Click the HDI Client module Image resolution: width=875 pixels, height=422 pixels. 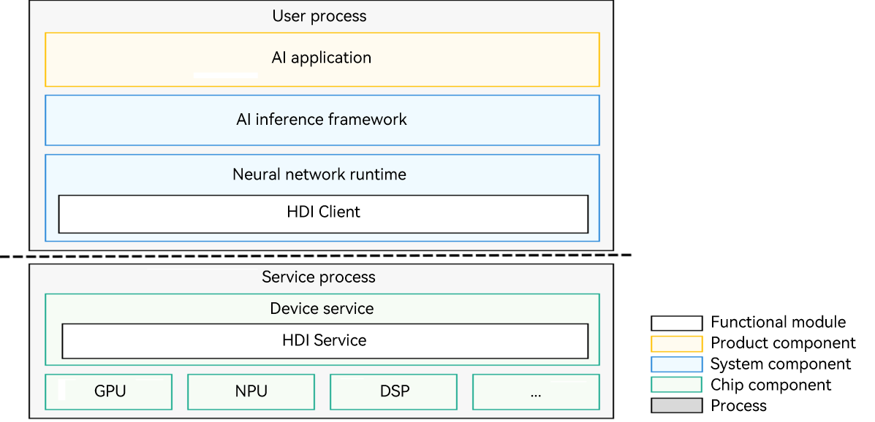[x=323, y=213]
